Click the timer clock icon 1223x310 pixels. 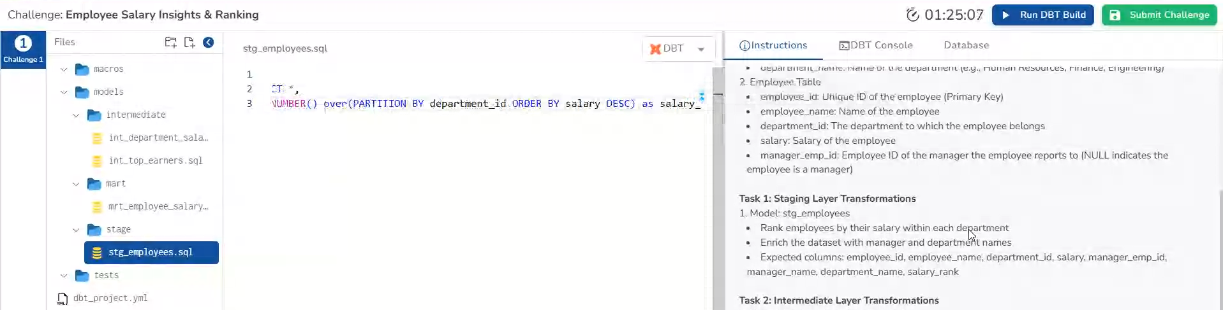pyautogui.click(x=912, y=15)
